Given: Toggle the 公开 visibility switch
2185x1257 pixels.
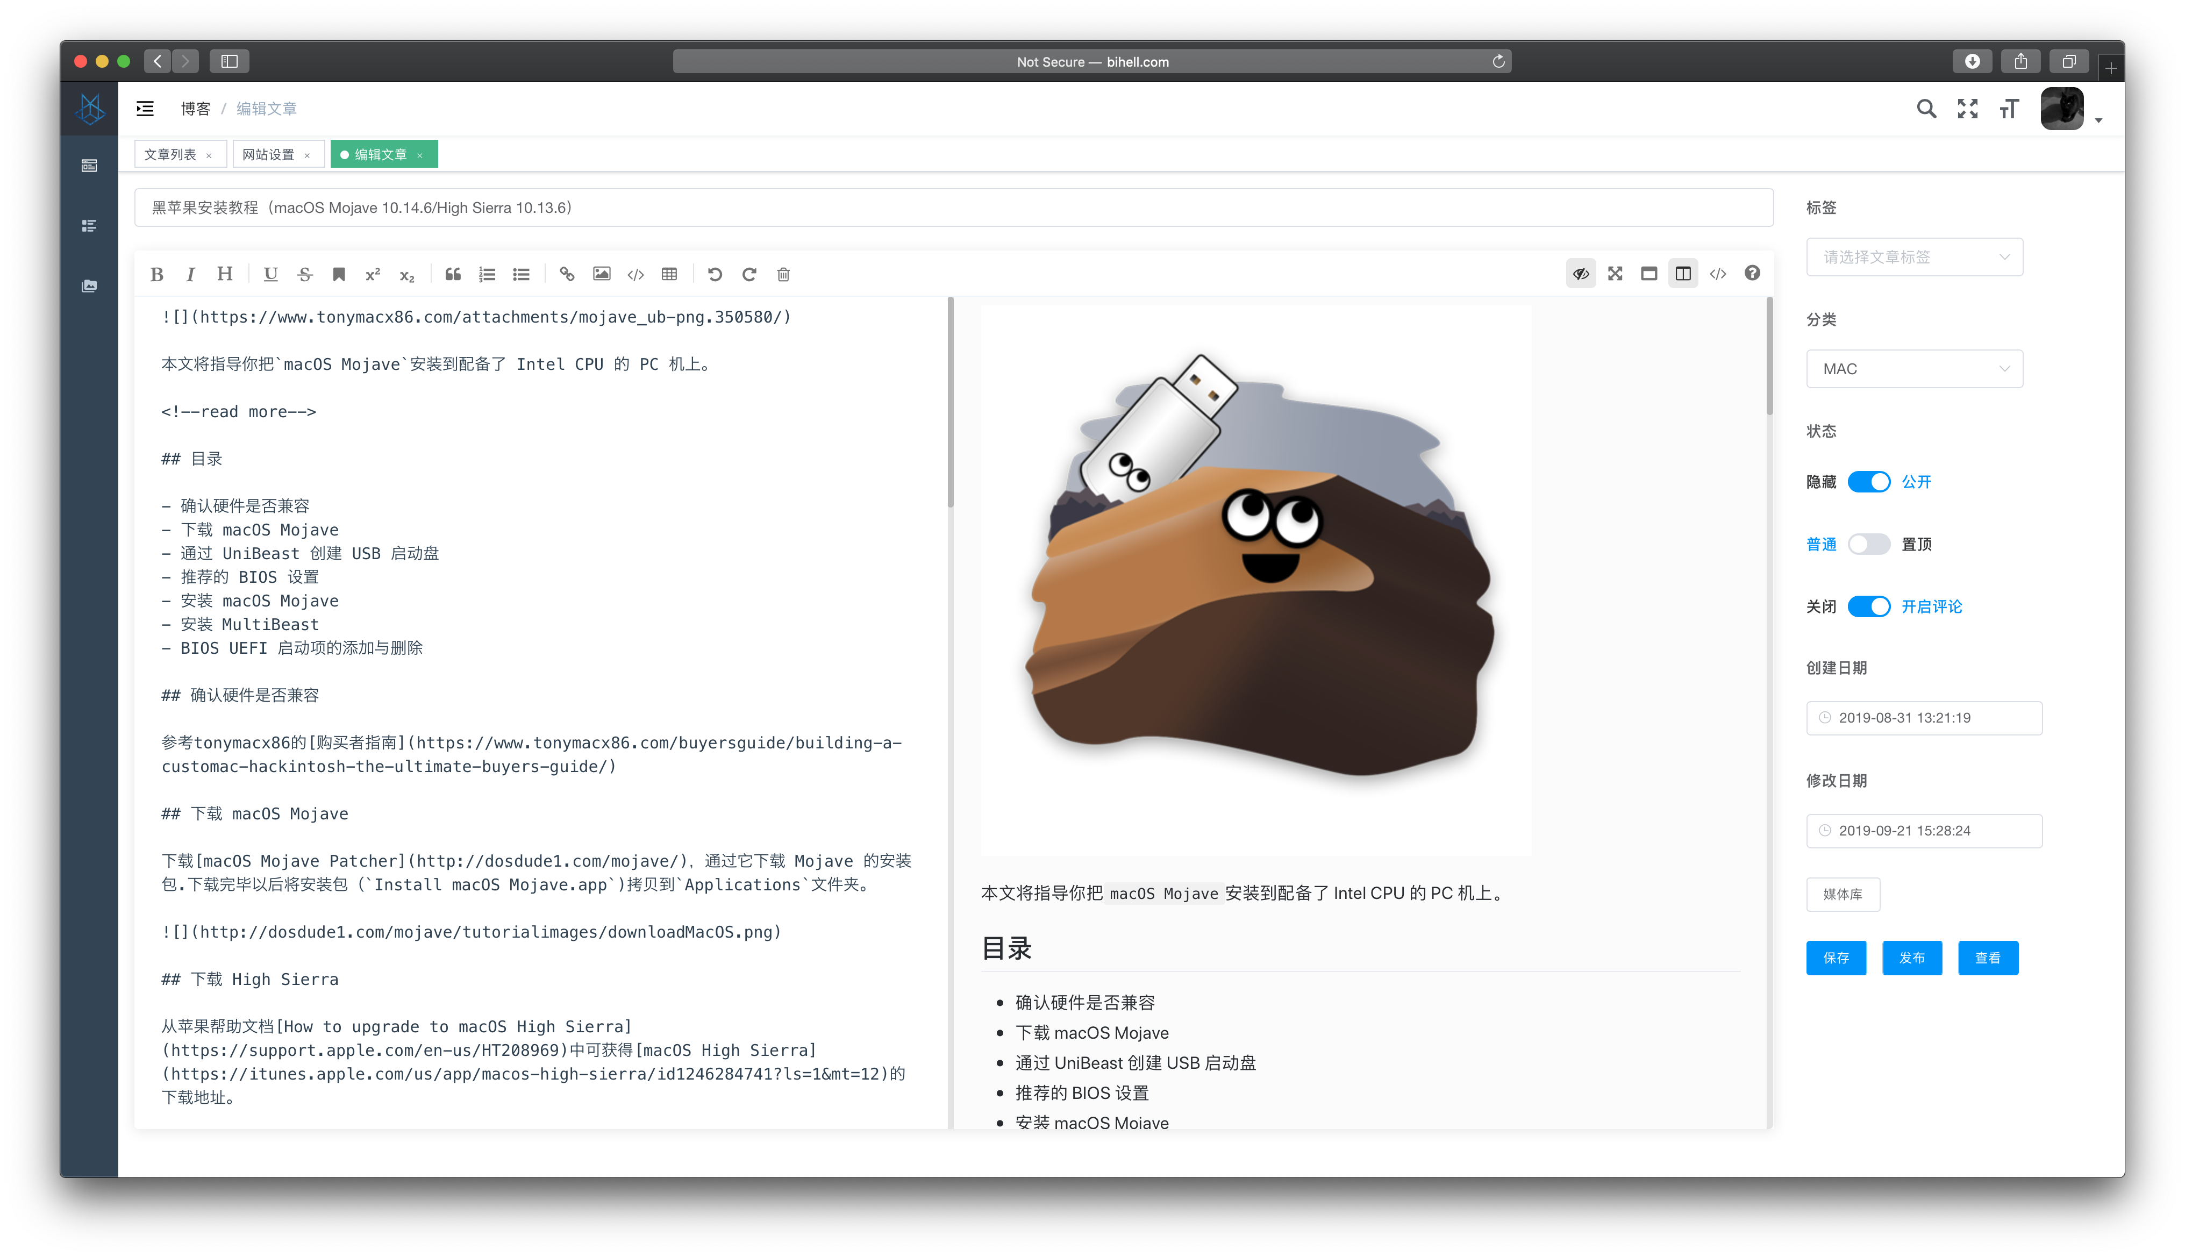Looking at the screenshot, I should point(1868,482).
